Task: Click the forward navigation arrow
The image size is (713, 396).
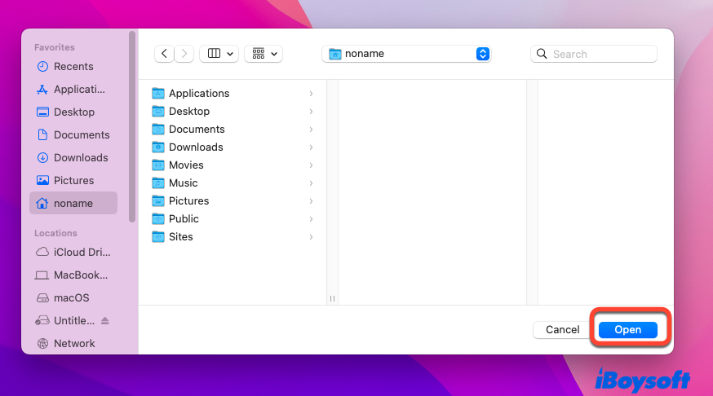Action: pos(184,54)
